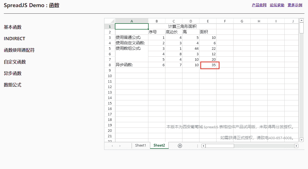The height and width of the screenshot is (169, 308).
Task: Select cell A1
Action: pyautogui.click(x=132, y=27)
